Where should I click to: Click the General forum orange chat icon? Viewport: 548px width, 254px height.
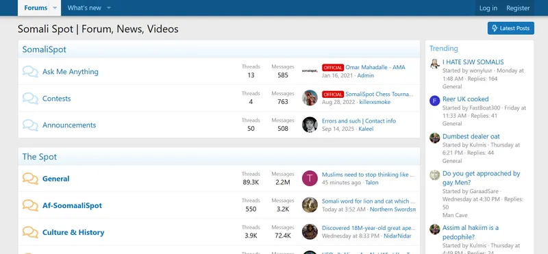30,179
